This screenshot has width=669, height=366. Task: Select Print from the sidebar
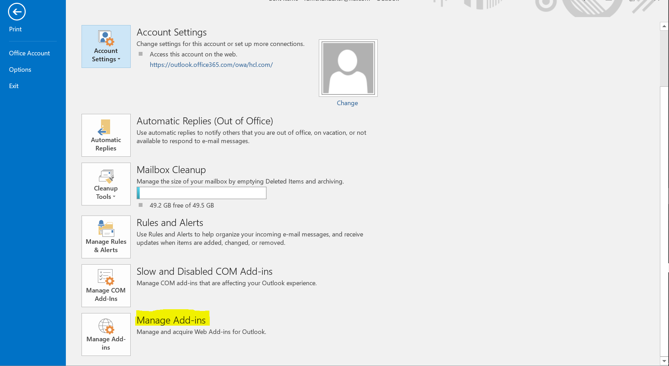tap(15, 29)
